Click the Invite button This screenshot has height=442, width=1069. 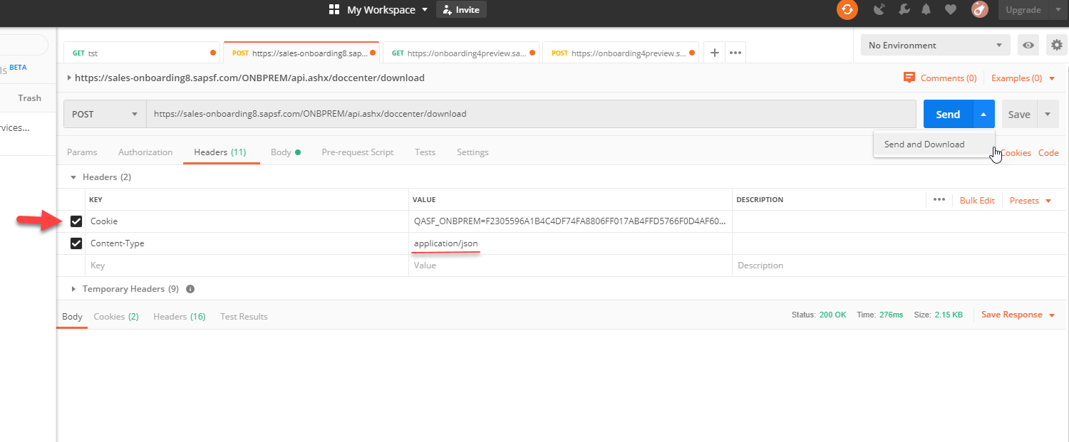click(461, 10)
